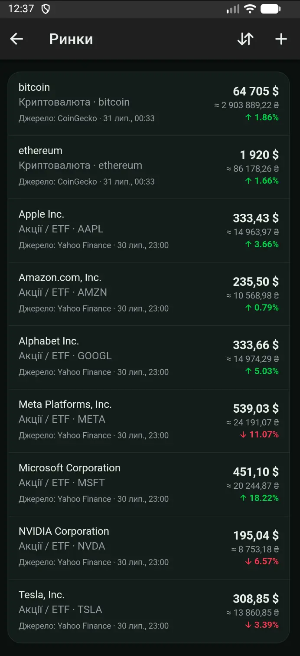The height and width of the screenshot is (656, 300).
Task: Open NVIDIA Corporation stock row
Action: tap(149, 548)
